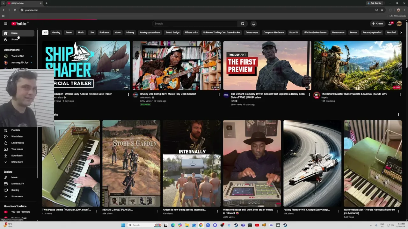408x229 pixels.
Task: Explore the Gaming category
Action: click(18, 190)
